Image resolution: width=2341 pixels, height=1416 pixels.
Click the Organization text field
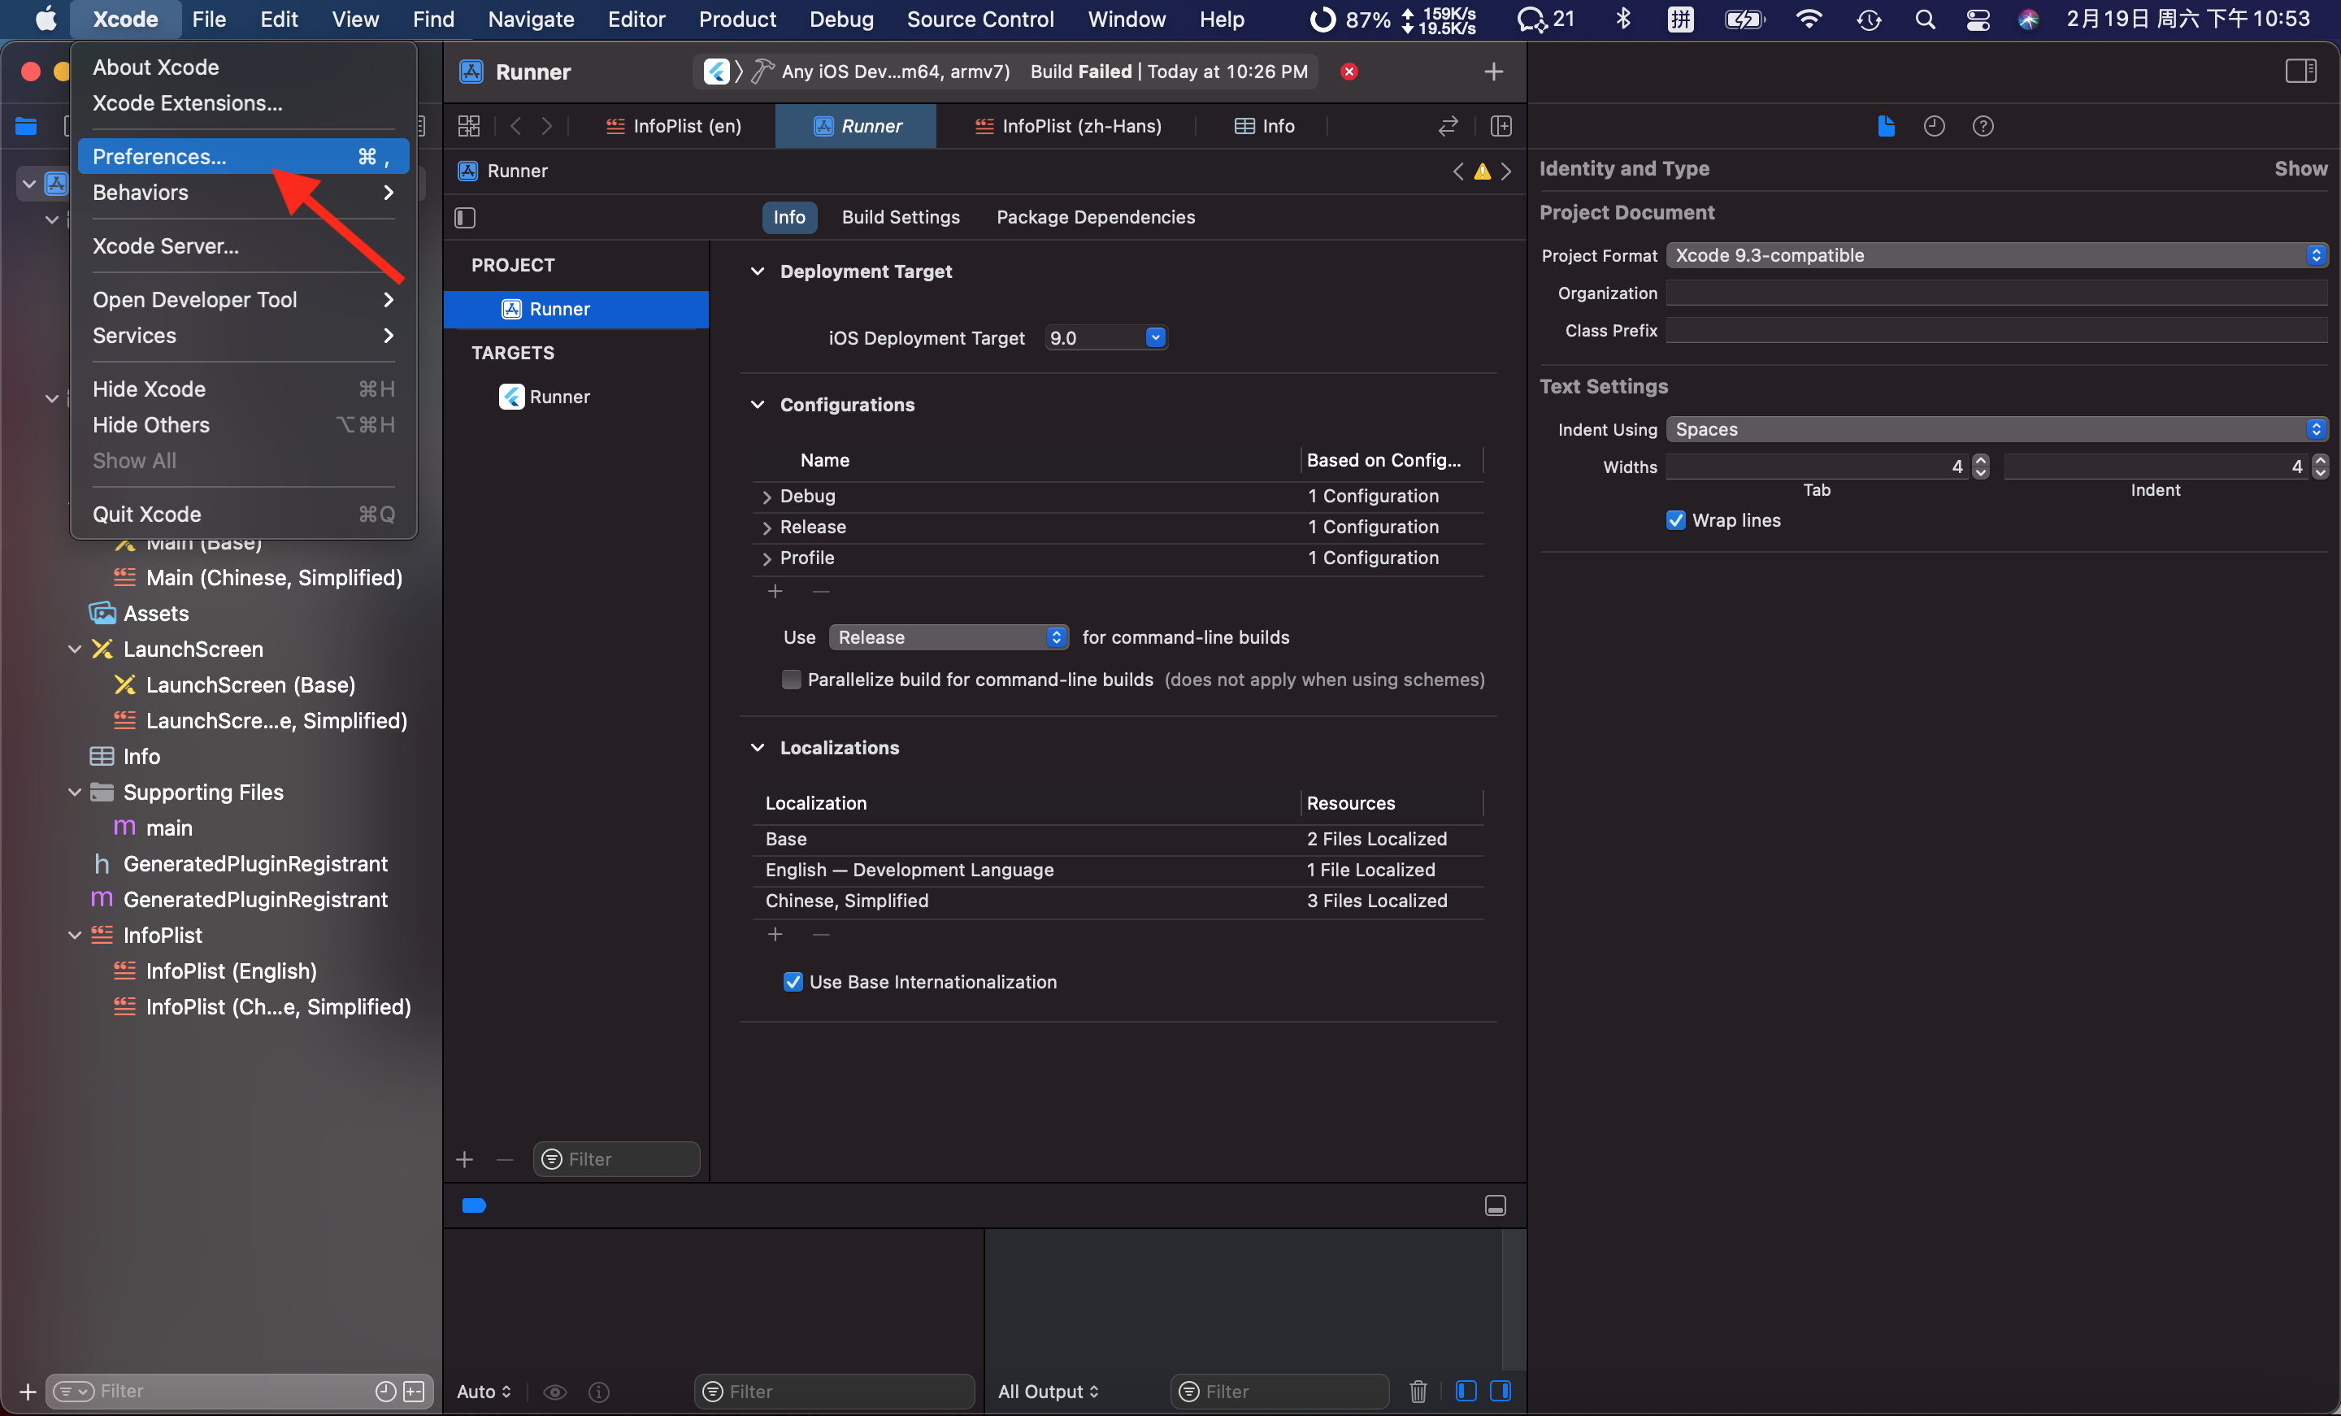click(x=1996, y=293)
